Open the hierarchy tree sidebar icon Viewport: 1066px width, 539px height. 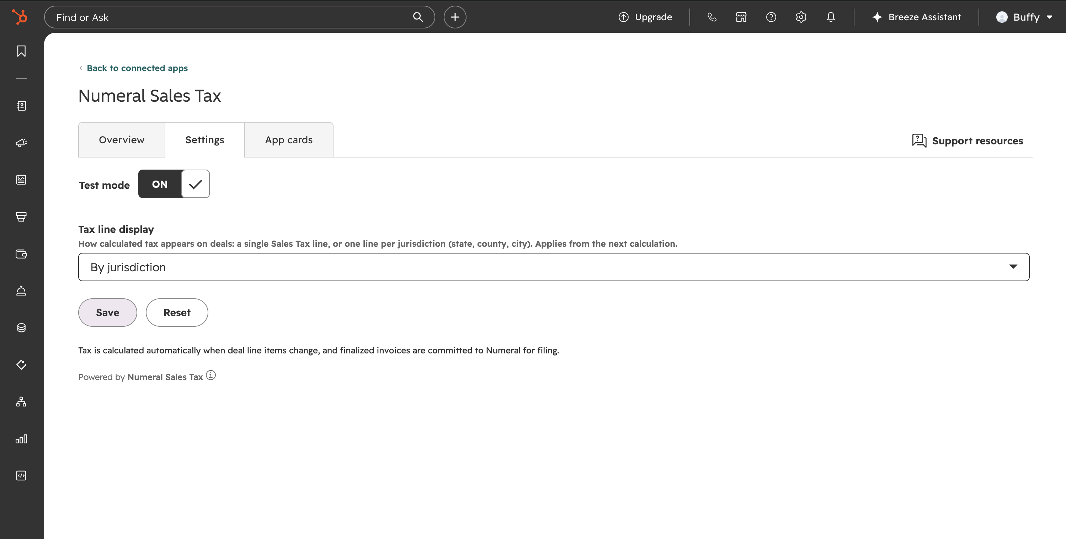point(21,402)
